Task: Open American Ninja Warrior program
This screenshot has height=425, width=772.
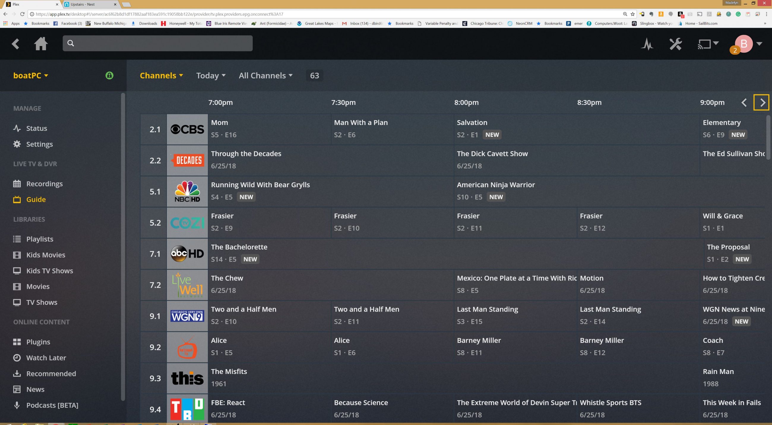Action: (609, 192)
